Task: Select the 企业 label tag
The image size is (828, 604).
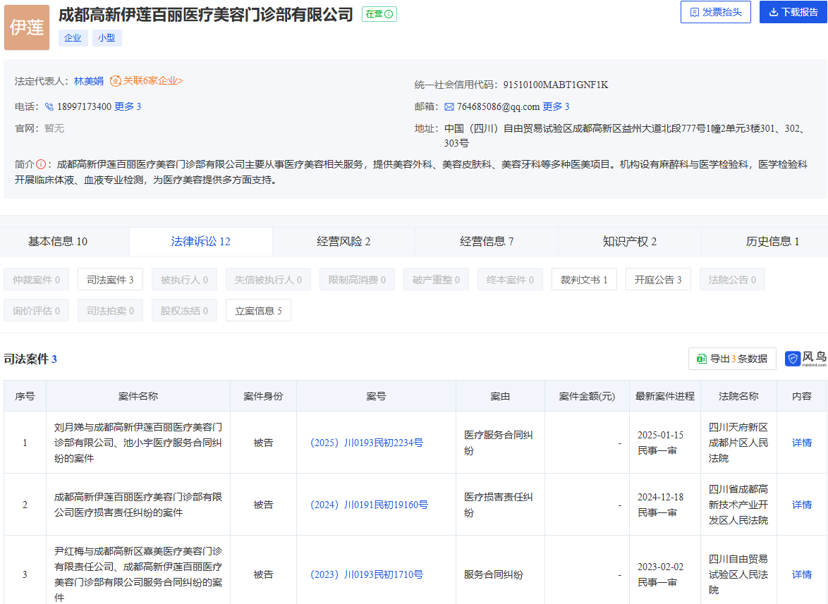Action: point(73,37)
